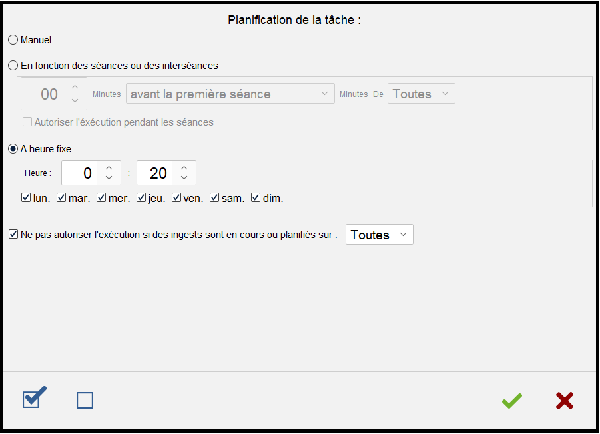Uncheck the dim. day checkbox
The height and width of the screenshot is (434, 600).
coord(256,198)
